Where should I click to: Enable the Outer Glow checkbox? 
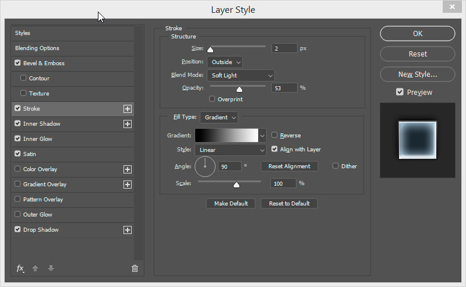point(17,214)
